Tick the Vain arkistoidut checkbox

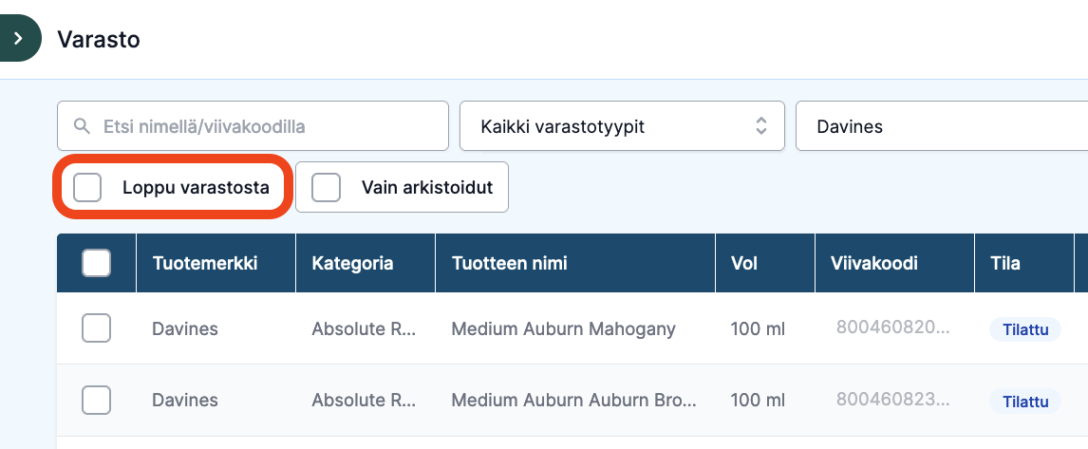(x=327, y=187)
